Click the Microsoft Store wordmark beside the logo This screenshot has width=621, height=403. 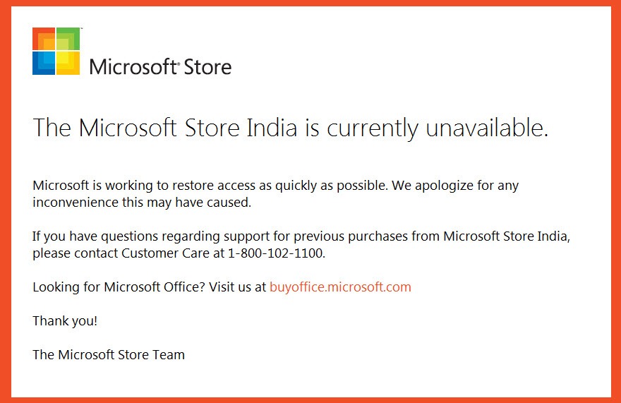pyautogui.click(x=160, y=66)
